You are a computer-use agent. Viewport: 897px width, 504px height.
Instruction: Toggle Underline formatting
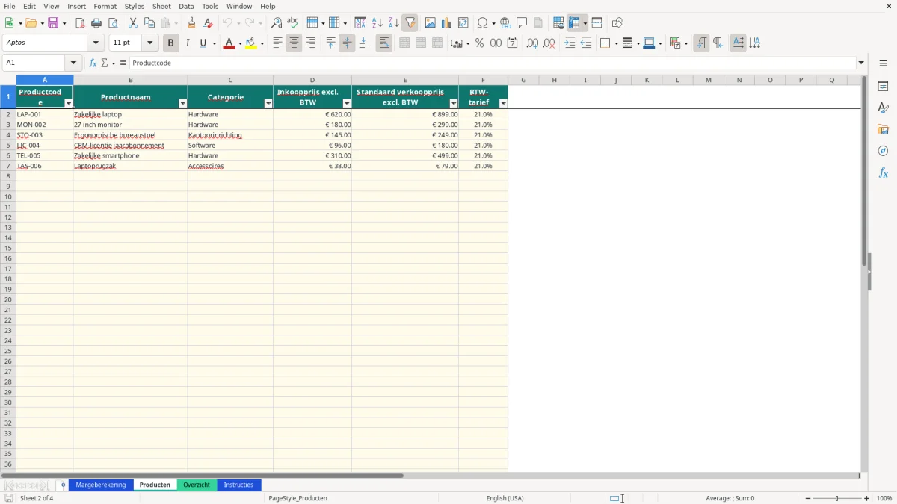203,43
